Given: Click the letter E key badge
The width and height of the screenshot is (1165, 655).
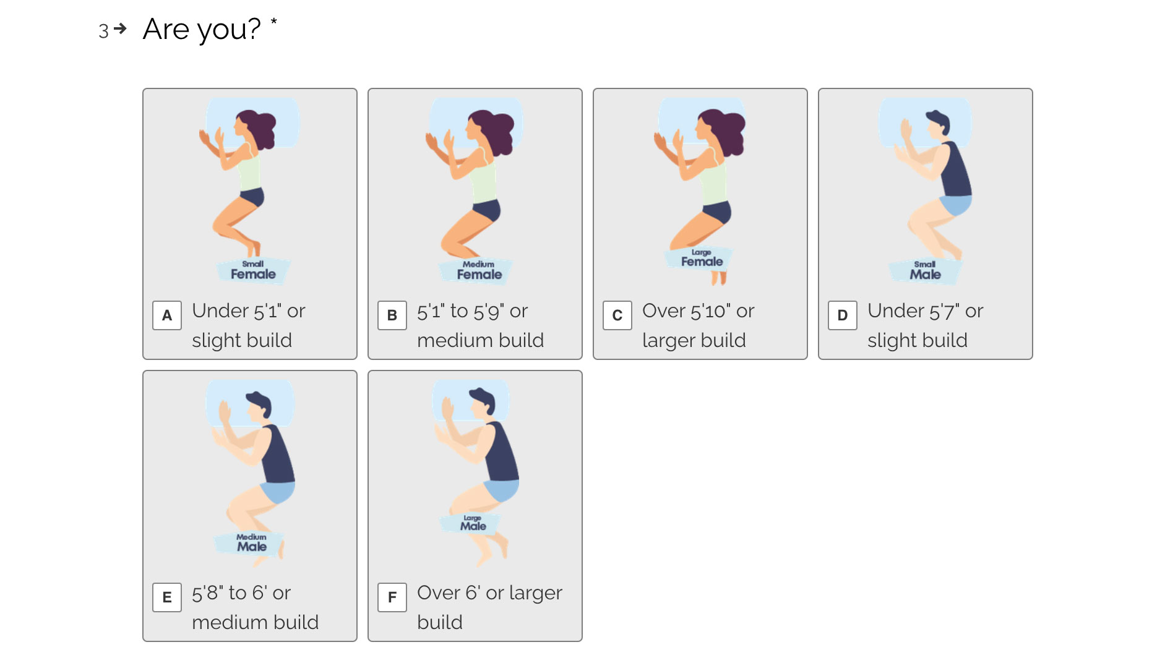Looking at the screenshot, I should click(x=167, y=597).
